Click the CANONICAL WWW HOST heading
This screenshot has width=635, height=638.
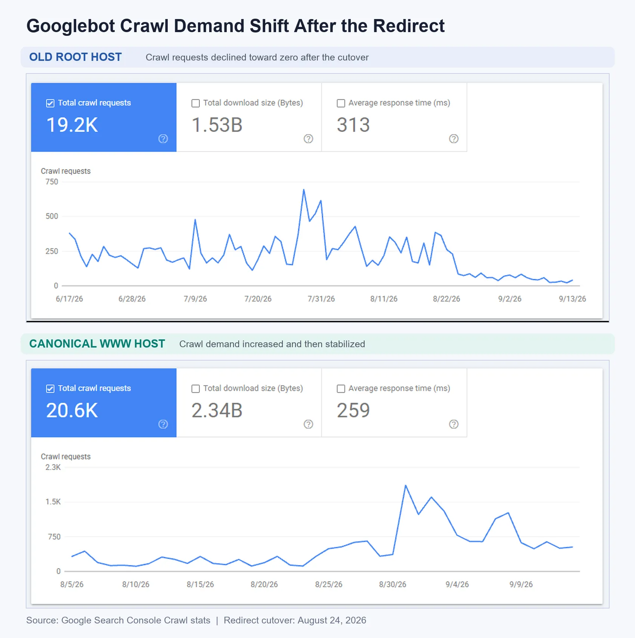point(97,344)
